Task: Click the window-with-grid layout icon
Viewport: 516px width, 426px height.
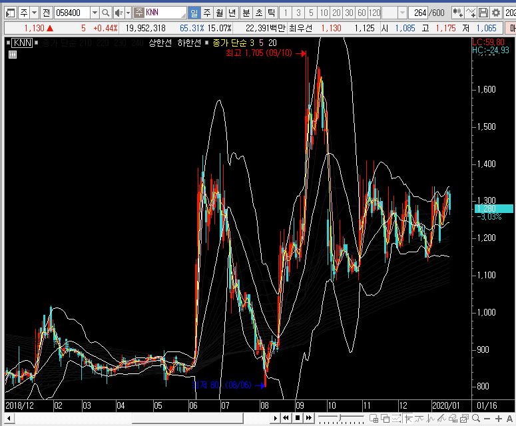Action: pyautogui.click(x=374, y=419)
